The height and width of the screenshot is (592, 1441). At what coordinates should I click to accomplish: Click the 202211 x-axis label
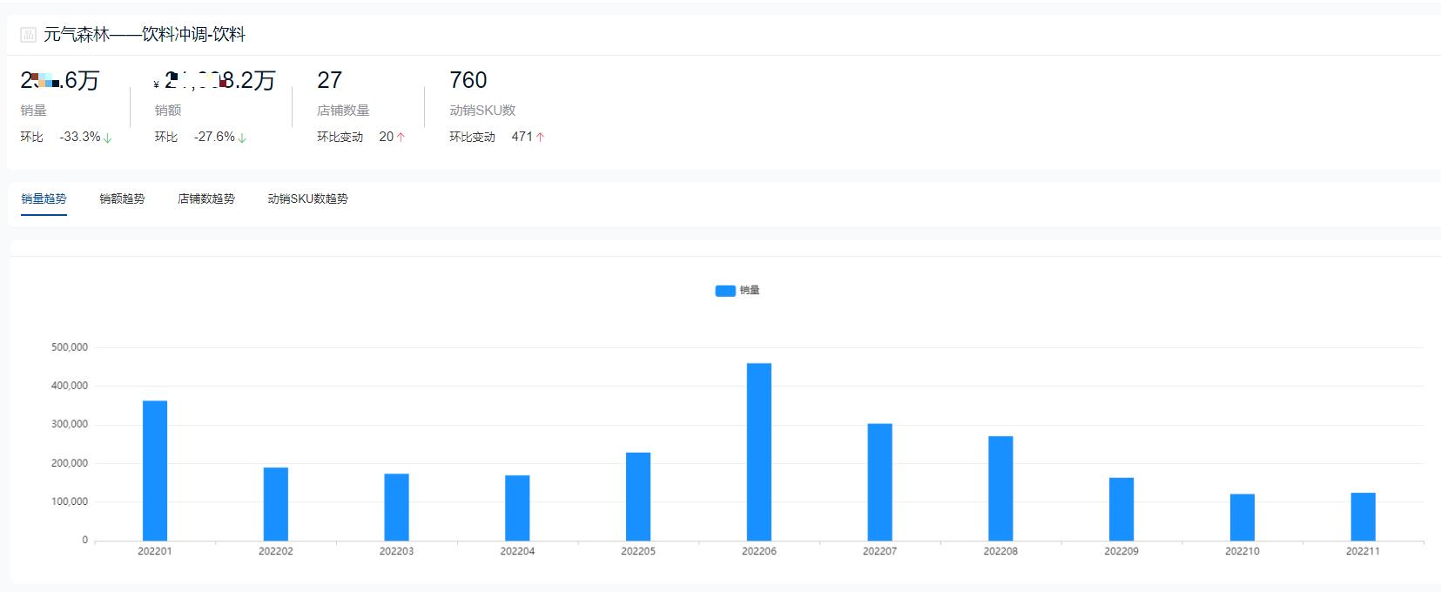pos(1363,551)
